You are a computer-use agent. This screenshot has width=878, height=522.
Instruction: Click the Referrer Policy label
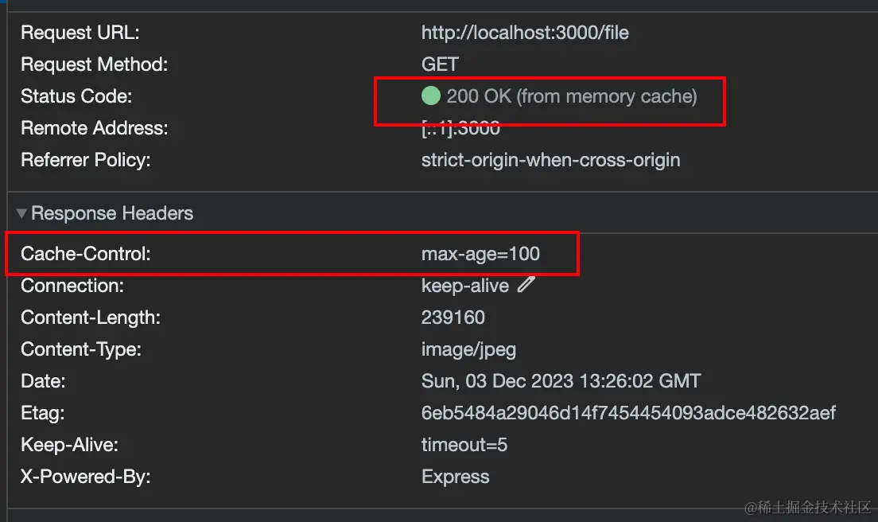85,160
